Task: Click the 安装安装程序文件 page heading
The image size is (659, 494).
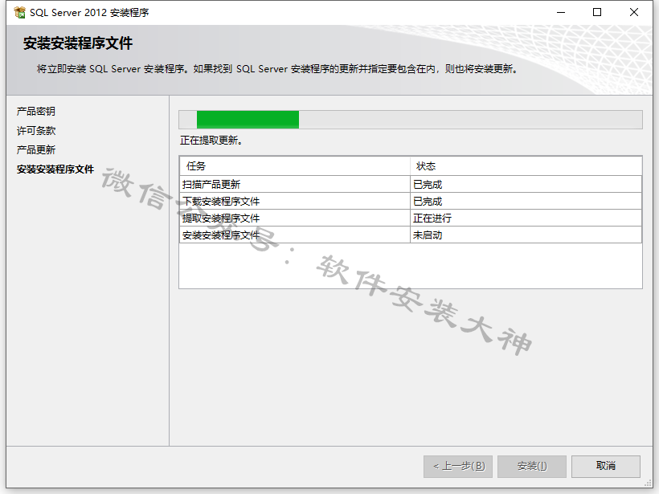Action: 78,43
